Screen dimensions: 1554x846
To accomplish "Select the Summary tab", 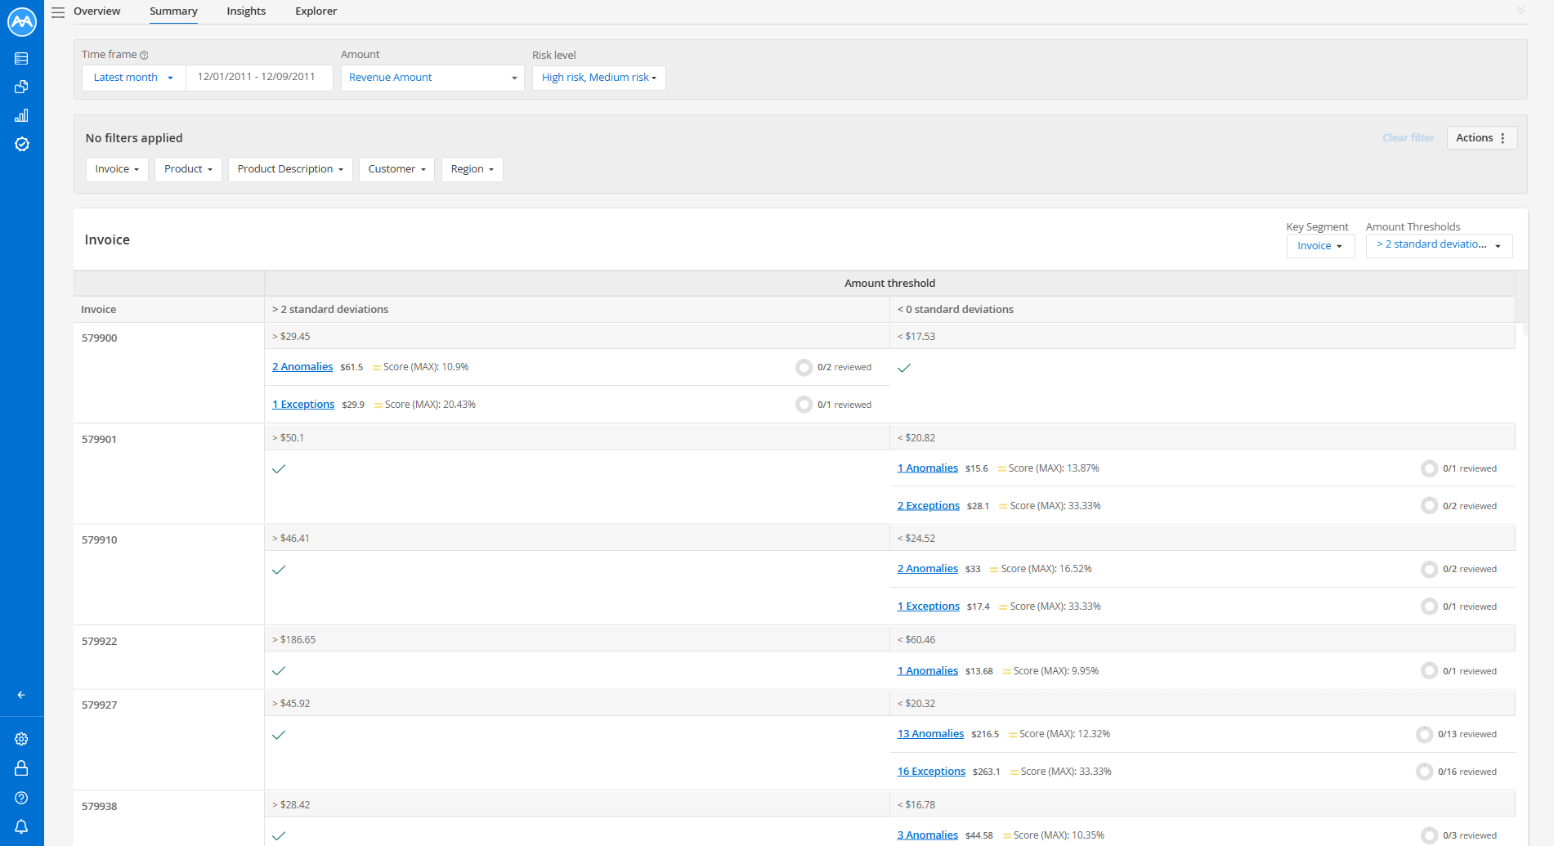I will click(173, 11).
